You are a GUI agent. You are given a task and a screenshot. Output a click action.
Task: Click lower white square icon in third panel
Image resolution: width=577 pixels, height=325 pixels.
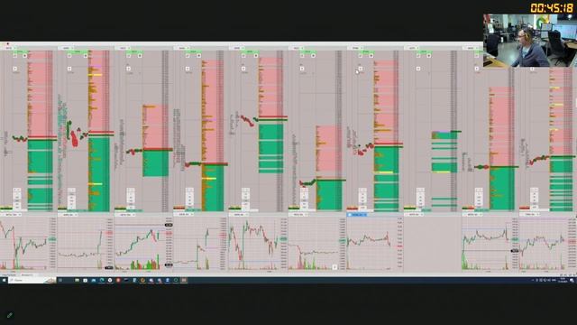(128, 69)
